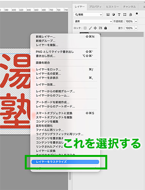Viewport: 145px width, 190px height.
Task: Toggle lock image pixels brush icon
Action: click(90, 28)
